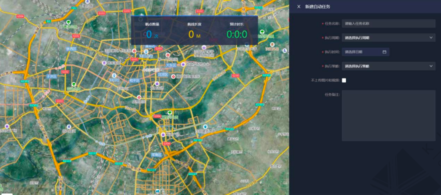441x195 pixels.
Task: Click the 任务名称 input field
Action: [x=388, y=24]
